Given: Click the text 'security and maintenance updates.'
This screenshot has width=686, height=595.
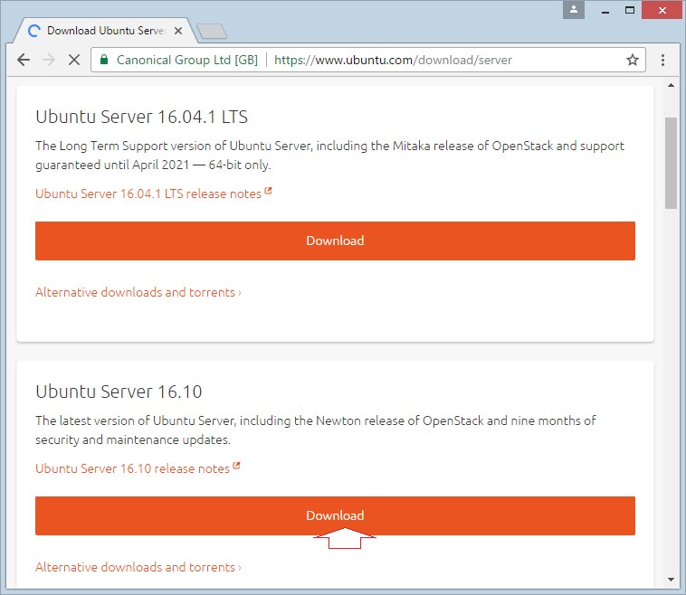Looking at the screenshot, I should point(133,439).
